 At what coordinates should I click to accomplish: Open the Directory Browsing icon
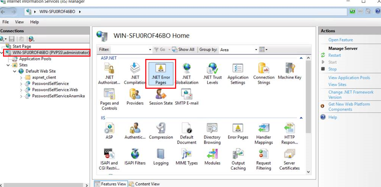(212, 133)
